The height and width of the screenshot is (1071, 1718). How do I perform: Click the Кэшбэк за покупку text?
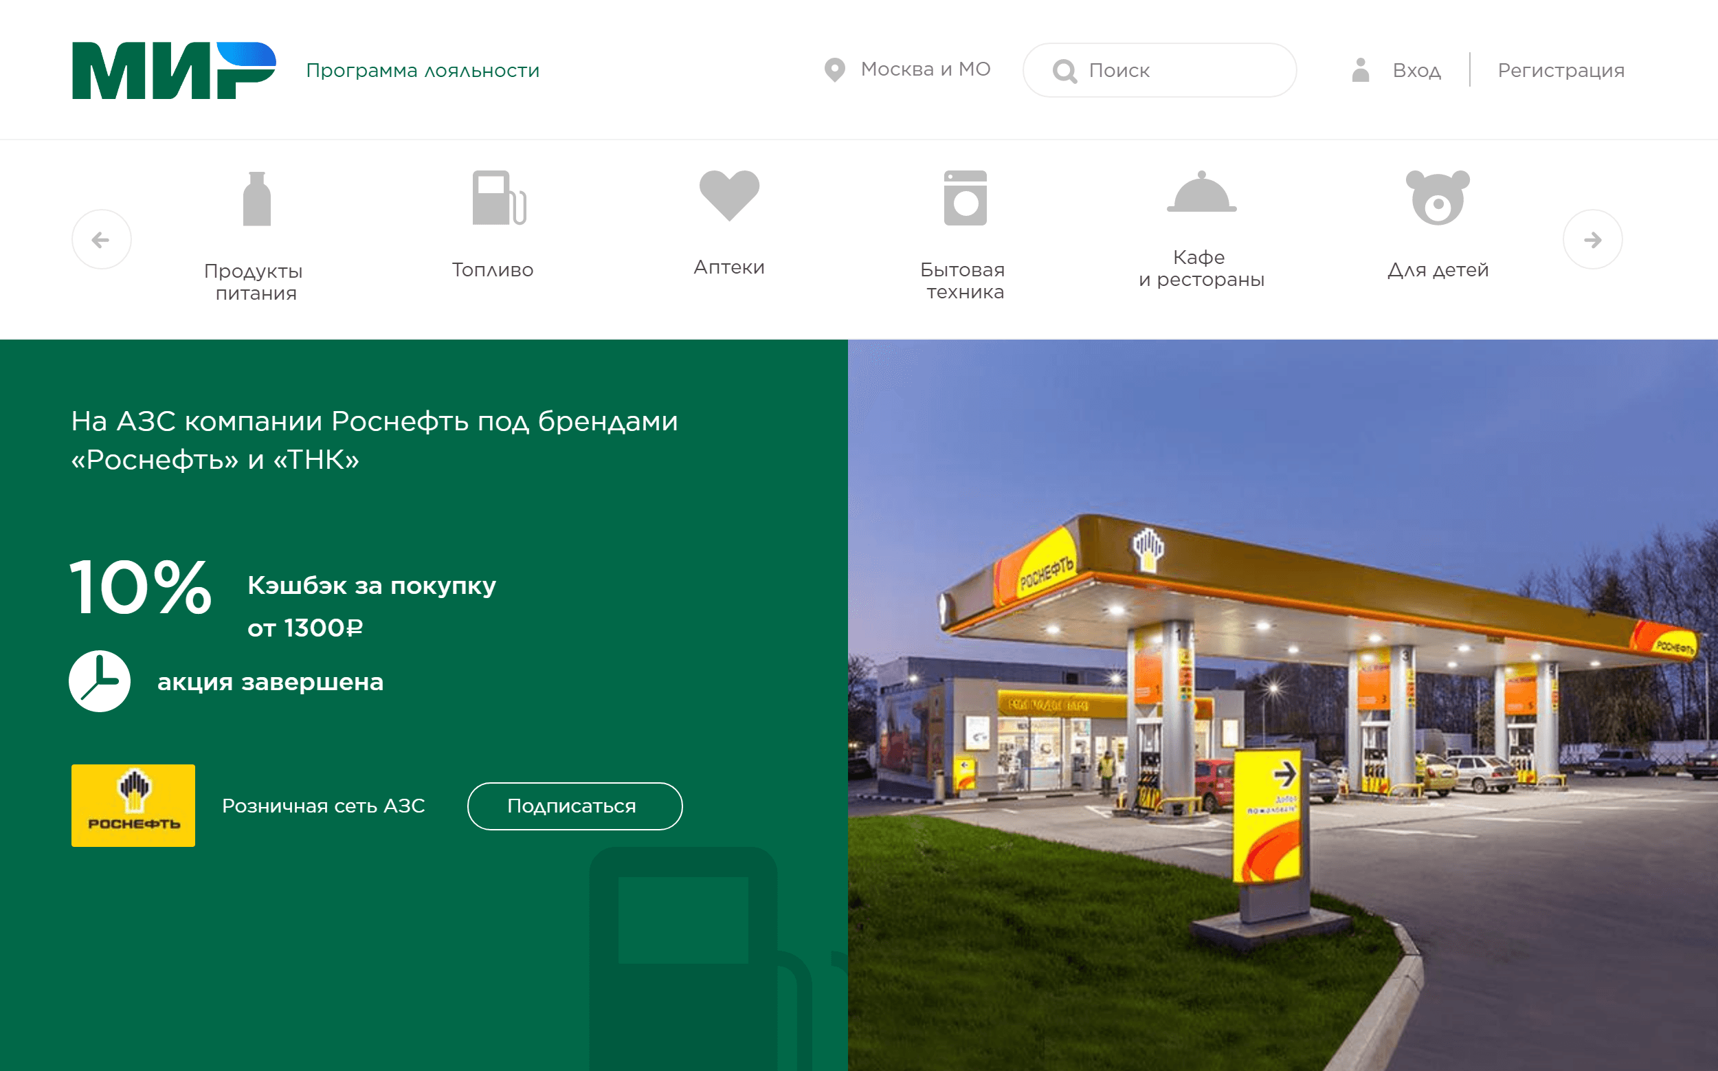pyautogui.click(x=372, y=586)
